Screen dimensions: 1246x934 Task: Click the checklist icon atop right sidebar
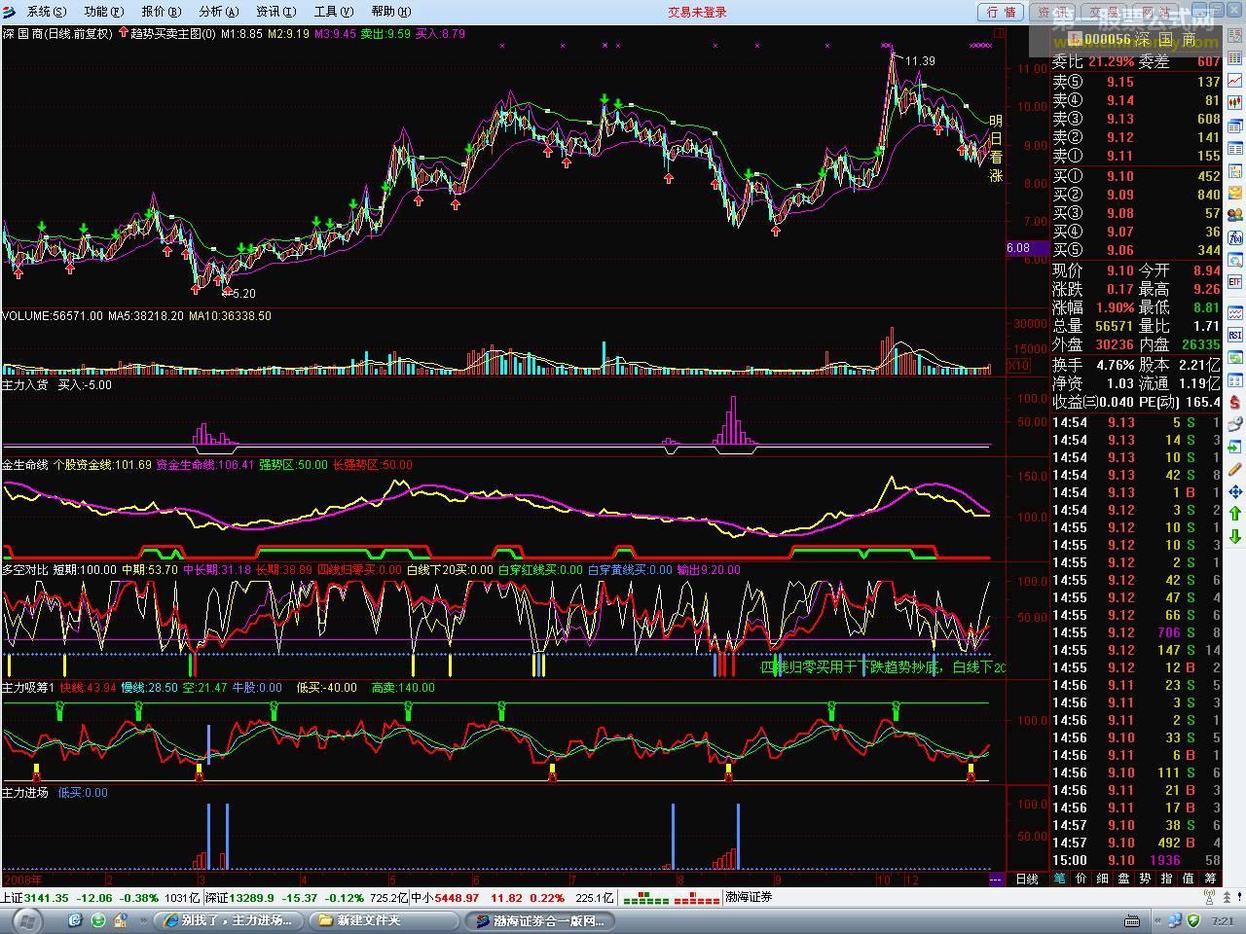tap(1235, 35)
